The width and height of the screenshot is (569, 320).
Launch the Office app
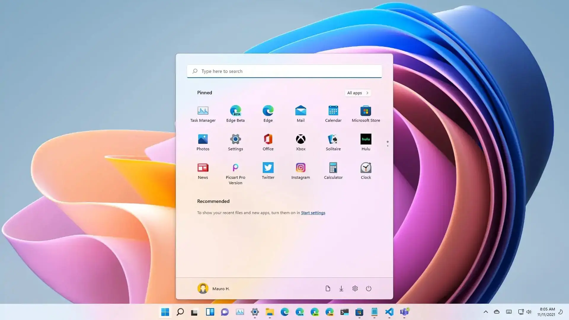pyautogui.click(x=268, y=142)
